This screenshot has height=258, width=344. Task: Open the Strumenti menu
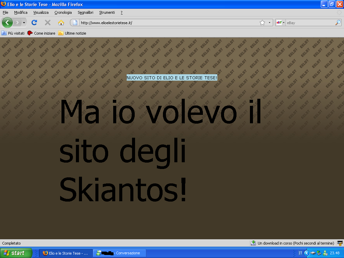[107, 12]
